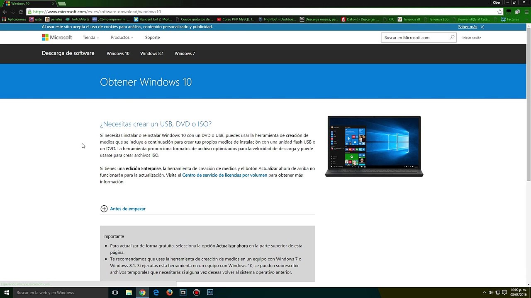Expand the Tienda dropdown menu
This screenshot has width=531, height=298.
pyautogui.click(x=90, y=37)
